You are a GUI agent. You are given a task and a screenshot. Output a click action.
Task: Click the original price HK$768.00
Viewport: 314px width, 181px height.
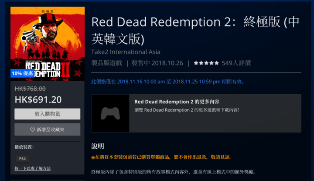pos(30,89)
